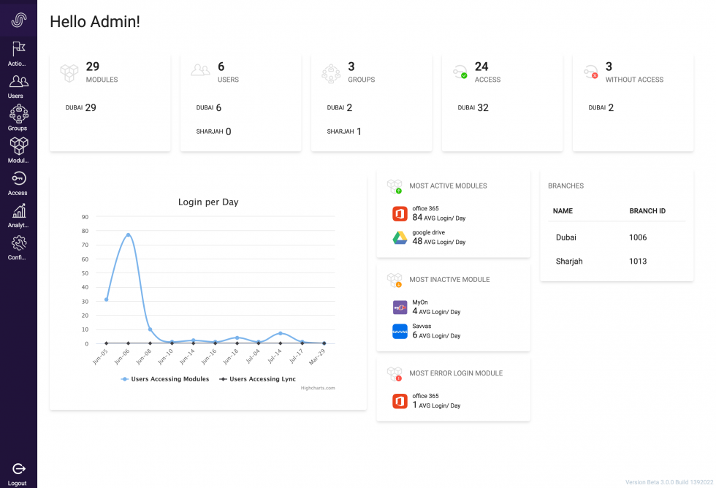This screenshot has height=488, width=716.
Task: Select the Groups sidebar icon
Action: tap(18, 115)
